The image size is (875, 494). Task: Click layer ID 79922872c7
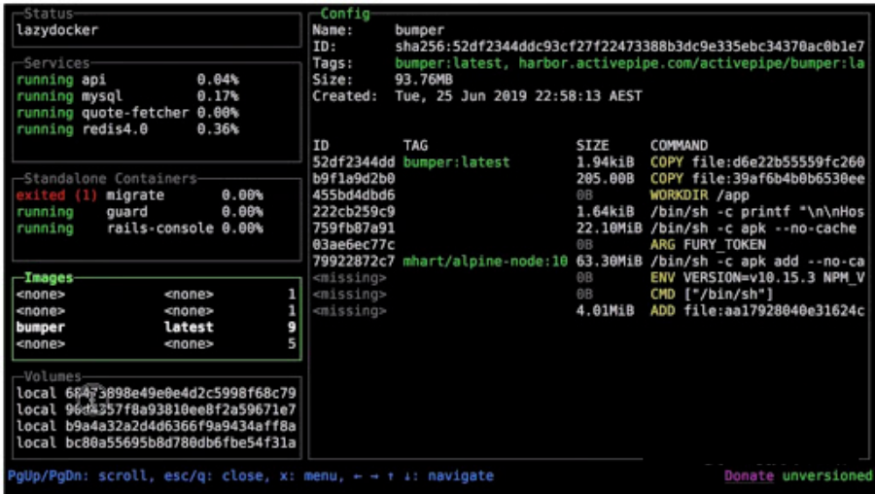coord(354,262)
